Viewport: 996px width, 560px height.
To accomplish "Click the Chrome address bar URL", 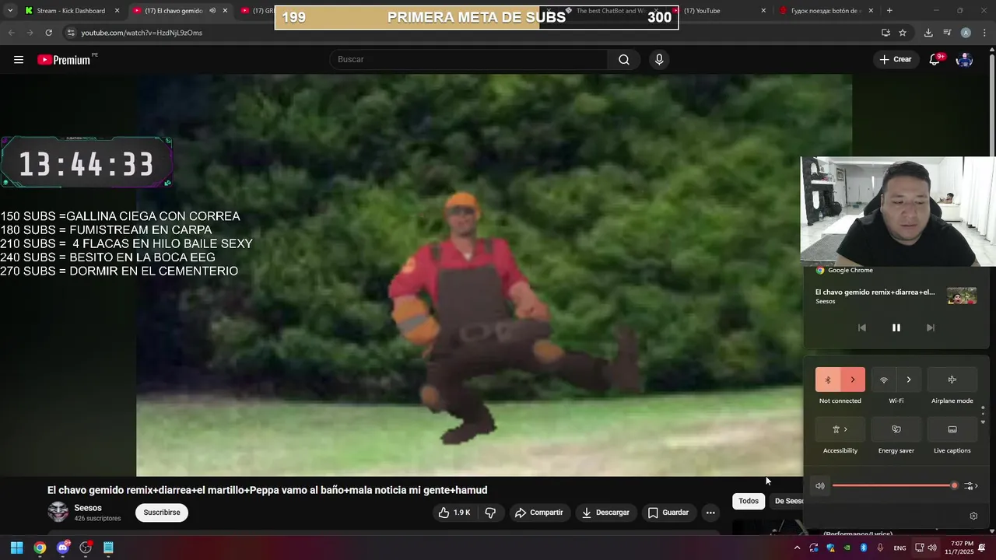I will tap(142, 33).
